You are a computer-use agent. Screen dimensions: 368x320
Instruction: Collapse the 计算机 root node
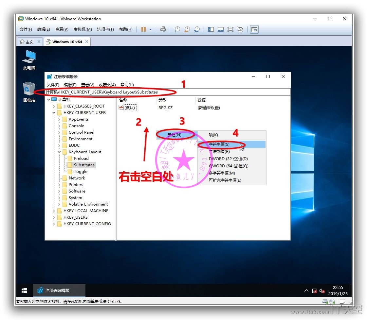[48, 100]
